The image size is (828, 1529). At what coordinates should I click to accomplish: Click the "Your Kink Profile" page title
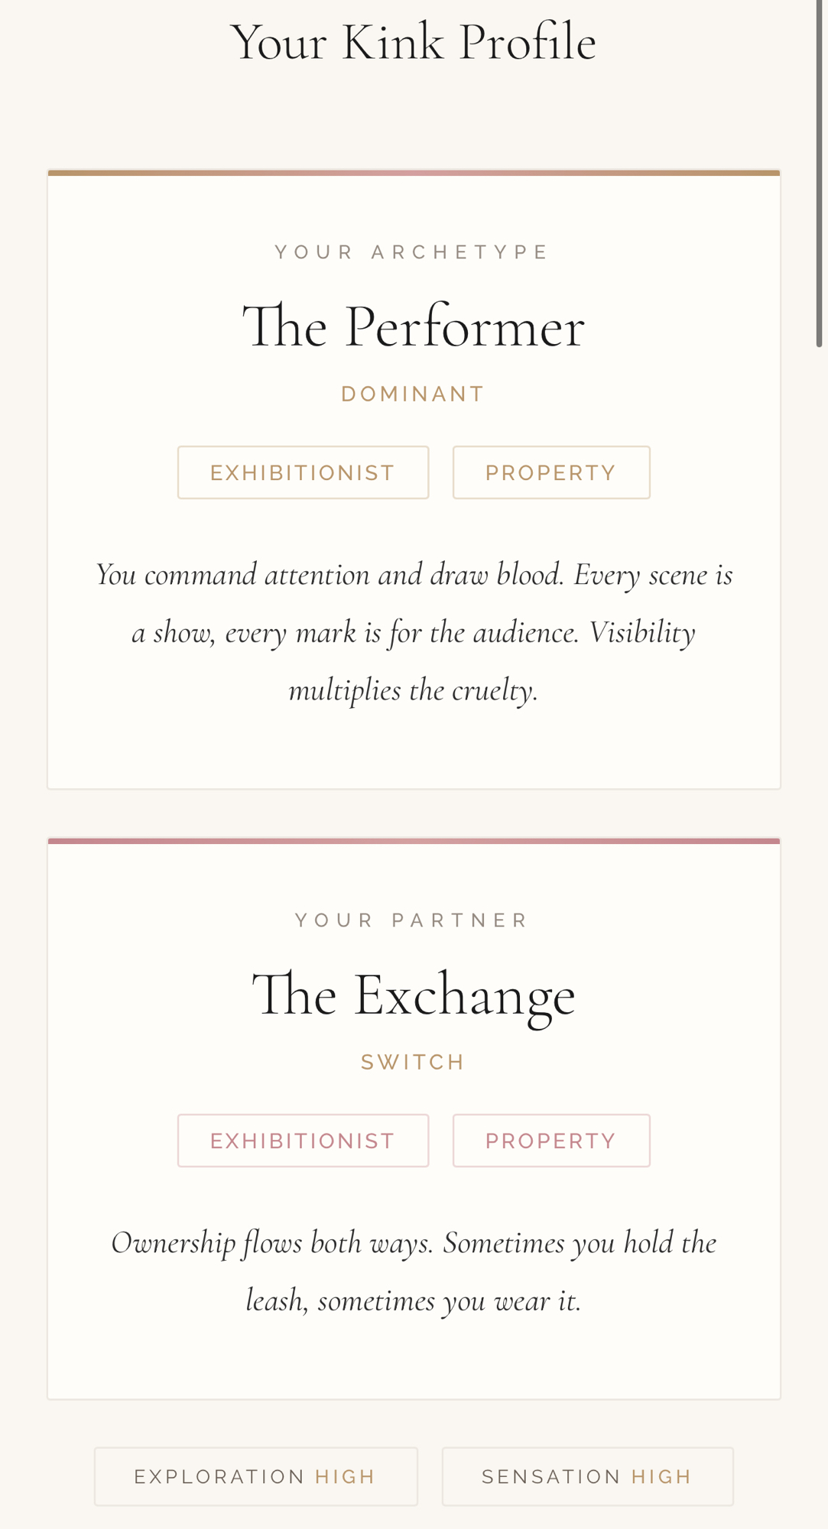pyautogui.click(x=414, y=43)
